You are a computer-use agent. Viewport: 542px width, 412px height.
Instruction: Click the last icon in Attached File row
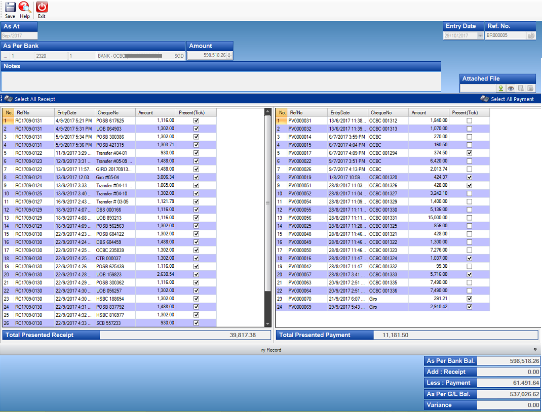(530, 88)
